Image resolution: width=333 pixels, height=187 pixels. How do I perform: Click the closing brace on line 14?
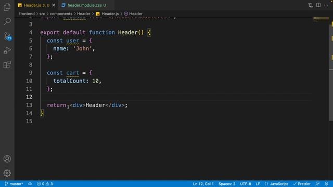(x=42, y=113)
